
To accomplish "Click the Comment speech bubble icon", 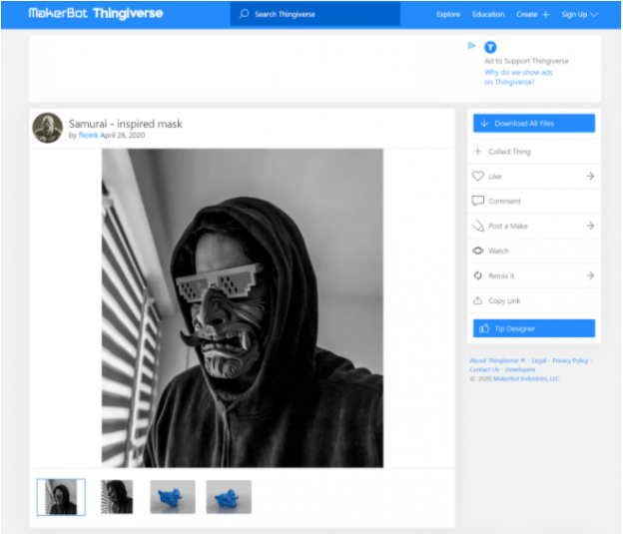I will [477, 201].
